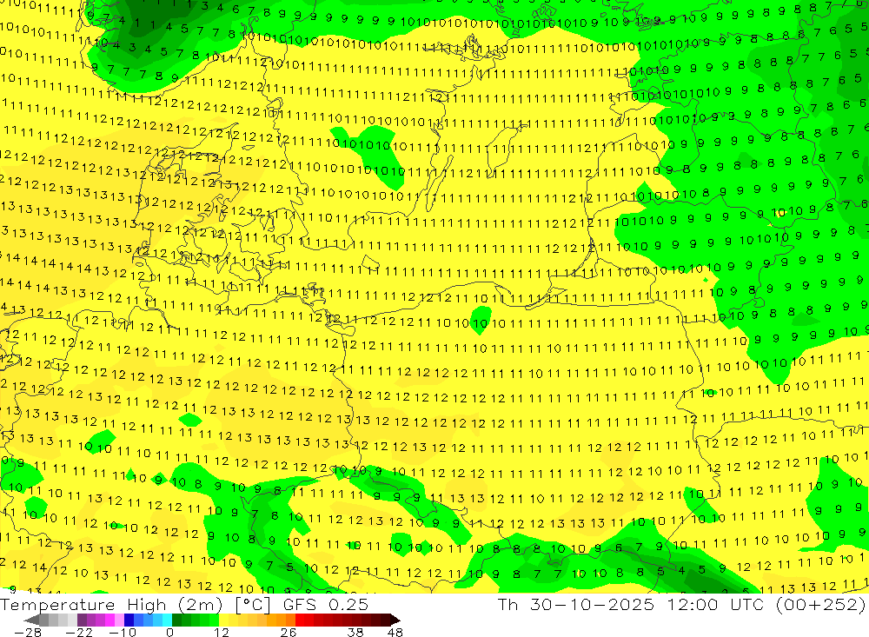869x637 pixels.
Task: Click the '26' legend value
Action: tap(289, 633)
